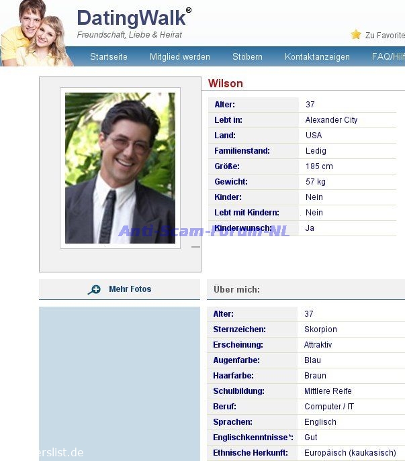The height and width of the screenshot is (461, 405).
Task: Open the Wilson profile photo thumbnail
Action: [x=120, y=168]
